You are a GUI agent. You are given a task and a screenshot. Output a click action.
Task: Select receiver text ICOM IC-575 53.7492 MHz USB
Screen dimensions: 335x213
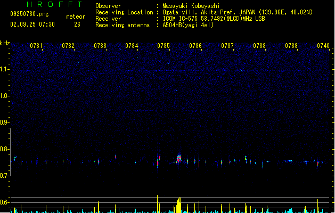tap(214, 19)
